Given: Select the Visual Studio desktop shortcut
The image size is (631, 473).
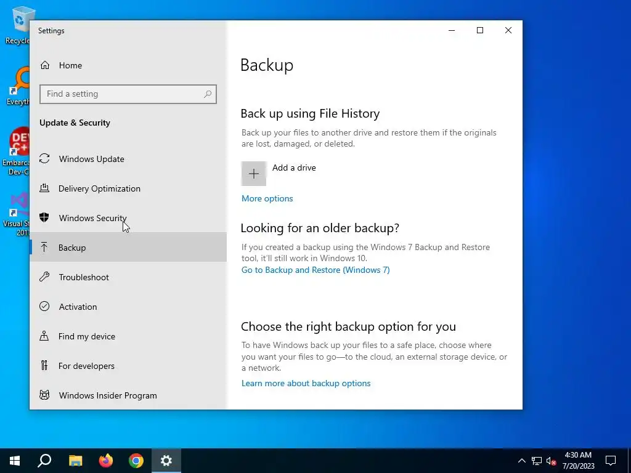Looking at the screenshot, I should (17, 214).
